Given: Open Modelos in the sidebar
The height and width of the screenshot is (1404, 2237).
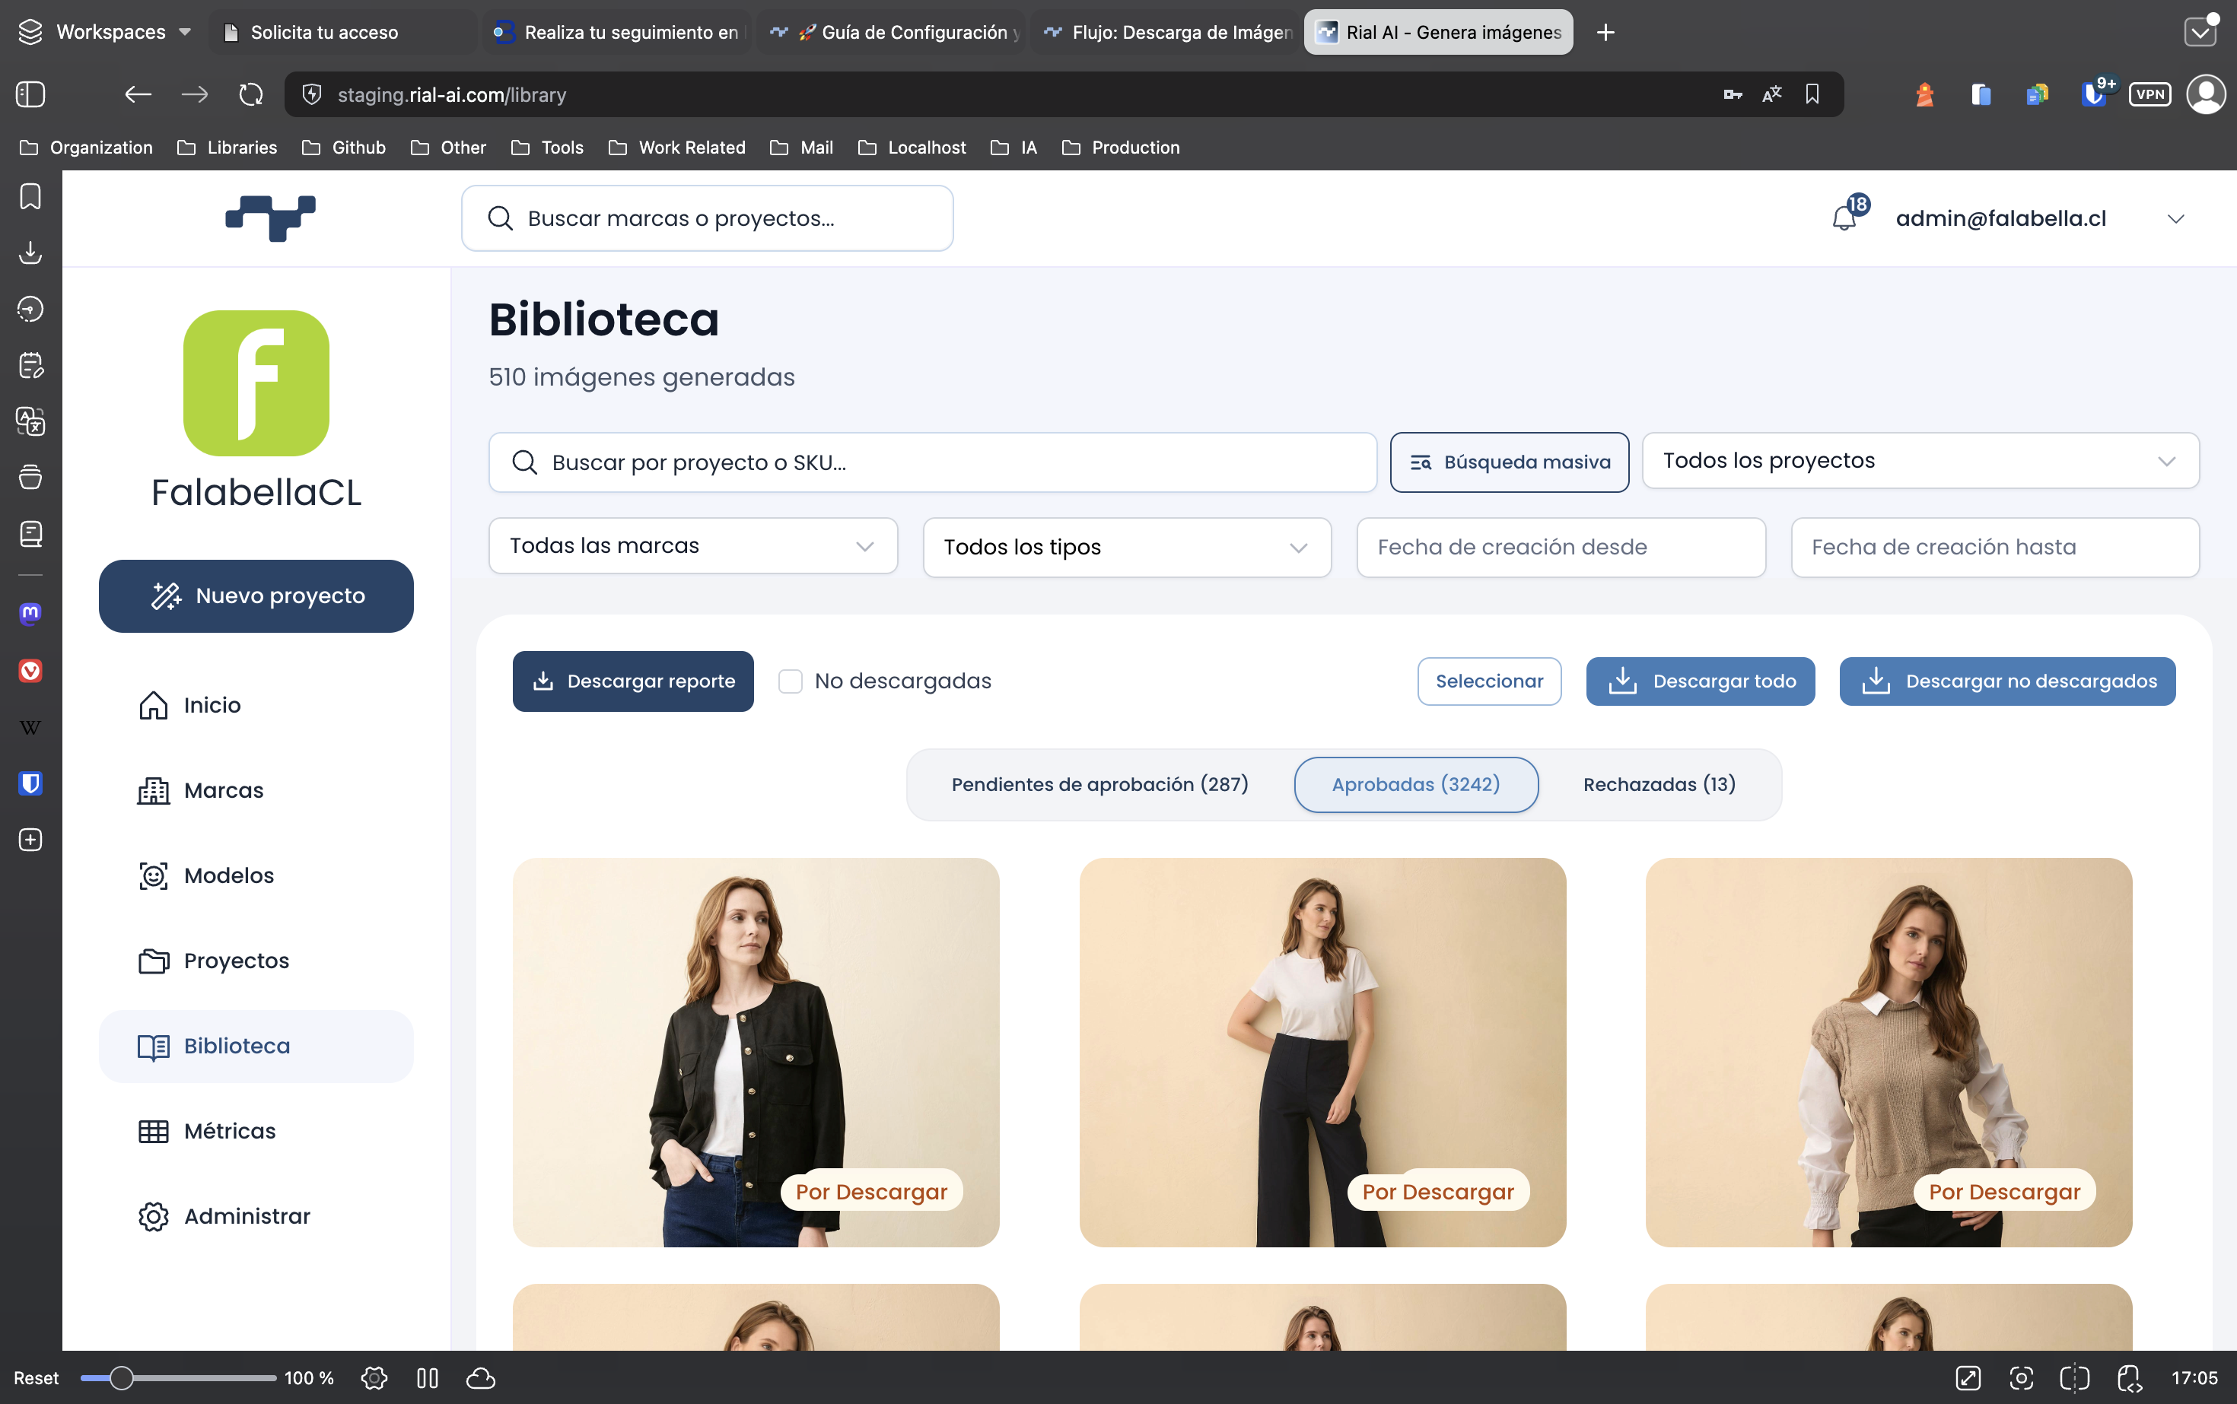Looking at the screenshot, I should coord(256,875).
